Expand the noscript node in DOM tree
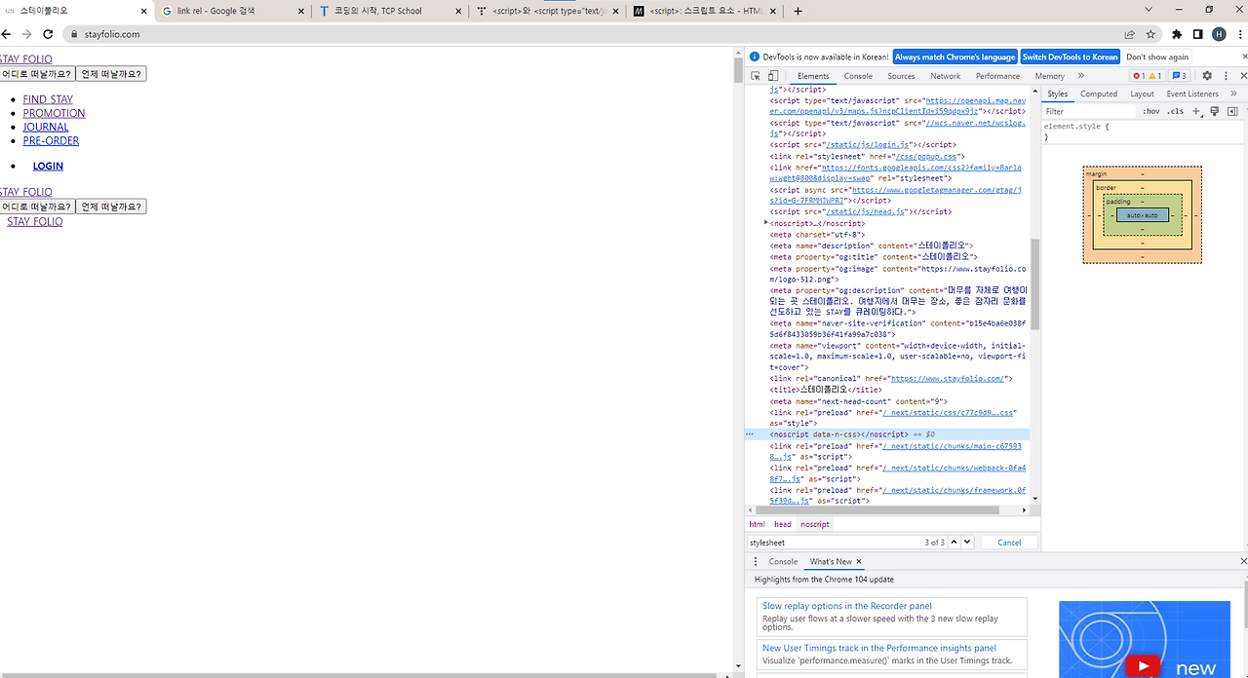The width and height of the screenshot is (1248, 678). point(766,223)
